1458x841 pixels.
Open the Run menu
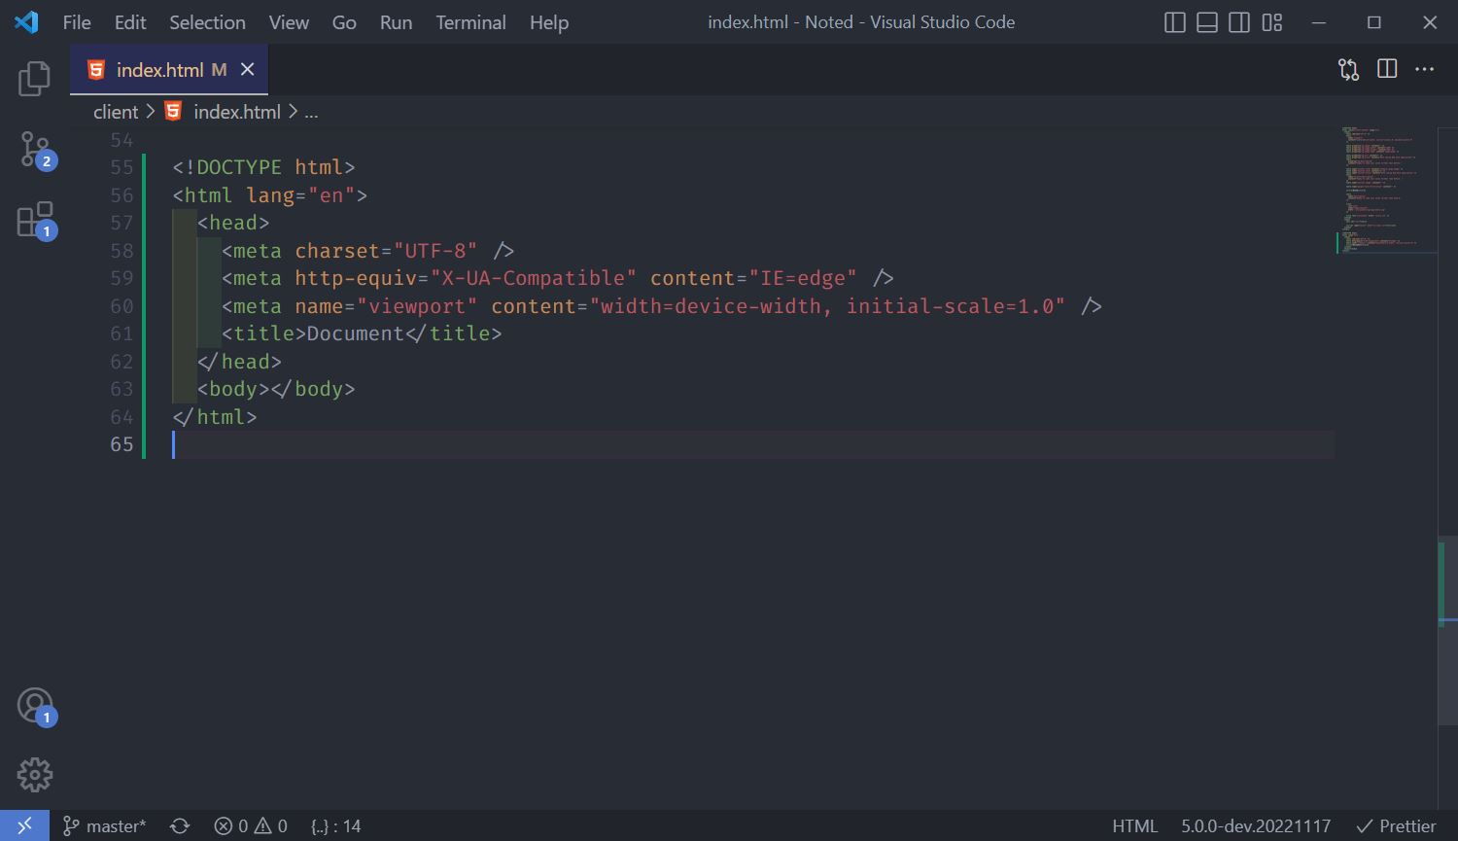point(396,22)
